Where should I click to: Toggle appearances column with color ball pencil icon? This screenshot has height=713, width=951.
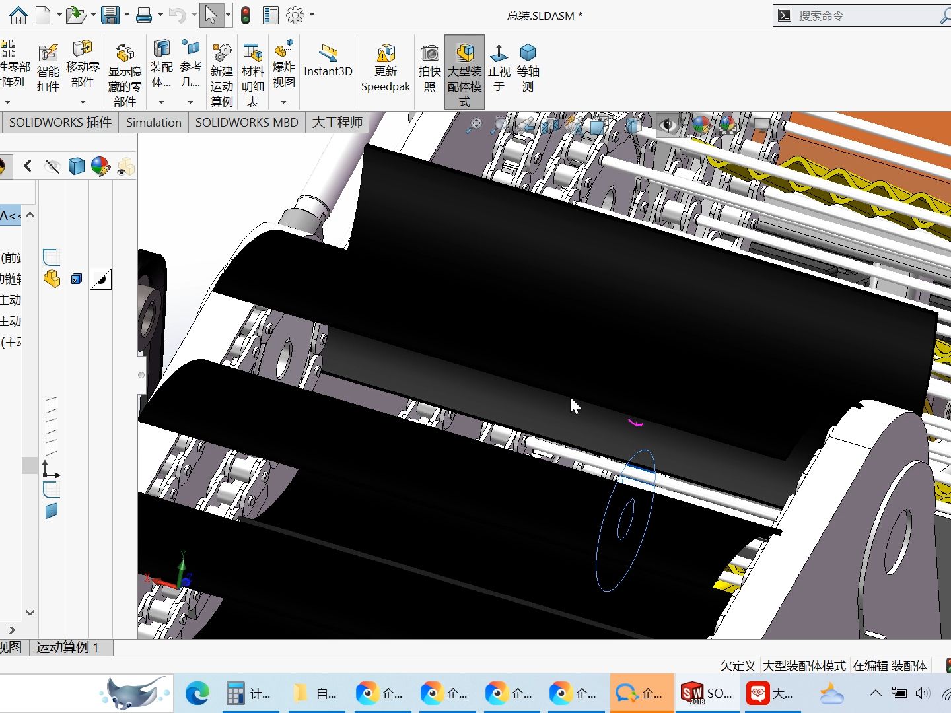point(100,166)
